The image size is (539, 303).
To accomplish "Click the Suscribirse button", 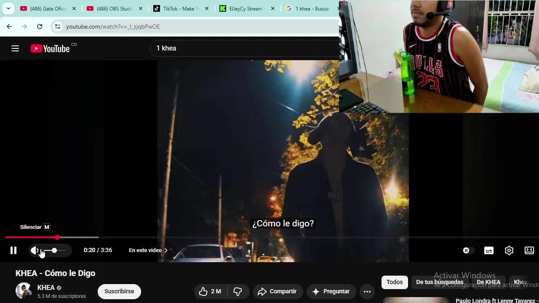I will (119, 291).
